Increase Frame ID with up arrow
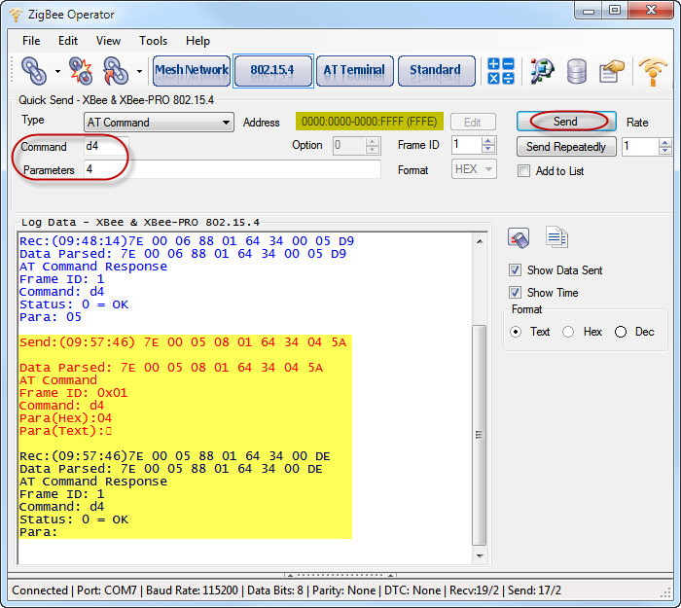Viewport: 681px width, 608px height. pos(488,141)
